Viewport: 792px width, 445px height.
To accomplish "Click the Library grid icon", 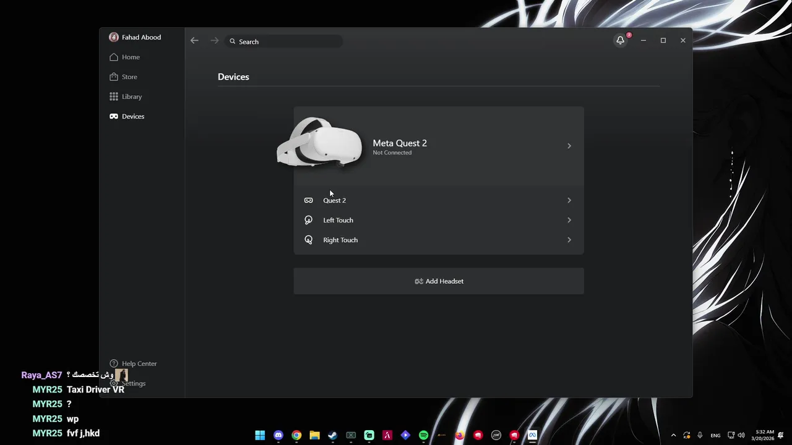I will point(114,96).
